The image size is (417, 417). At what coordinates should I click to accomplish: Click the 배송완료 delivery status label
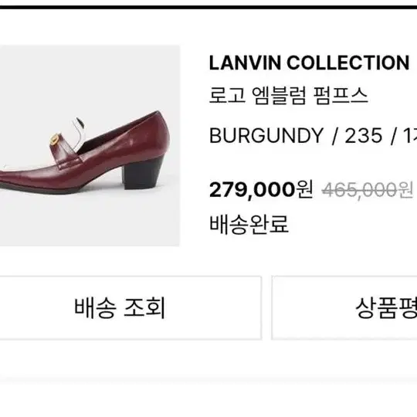tap(249, 225)
